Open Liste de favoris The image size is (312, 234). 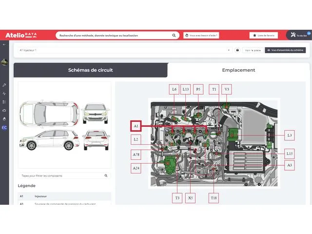(x=264, y=35)
